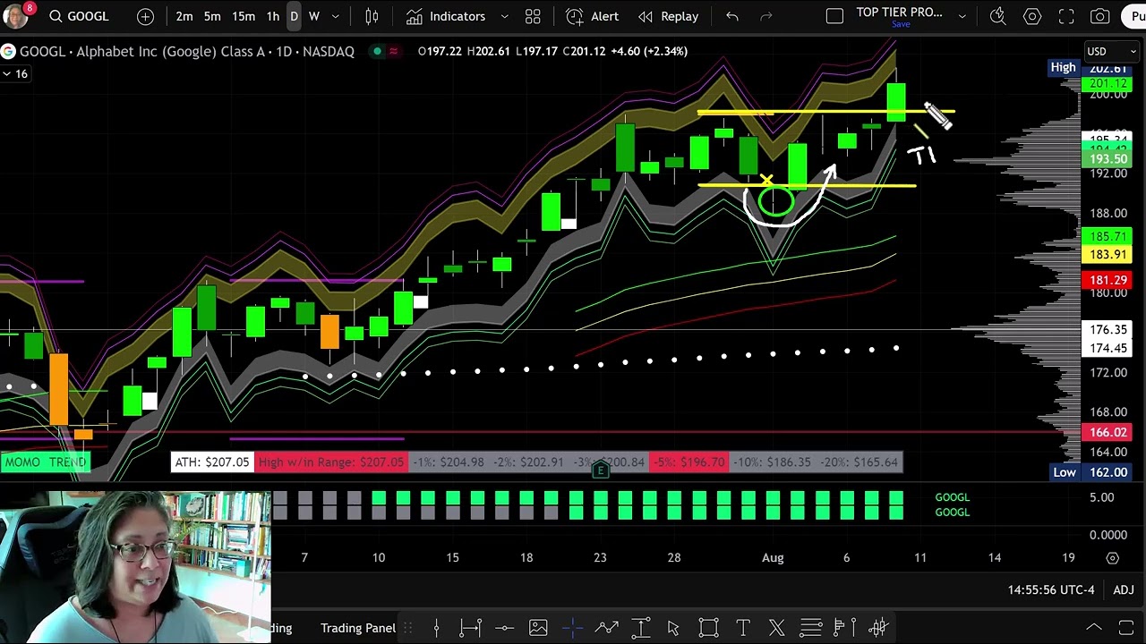Open the GOOGL symbol search box
This screenshot has height=644, width=1146.
[x=79, y=16]
